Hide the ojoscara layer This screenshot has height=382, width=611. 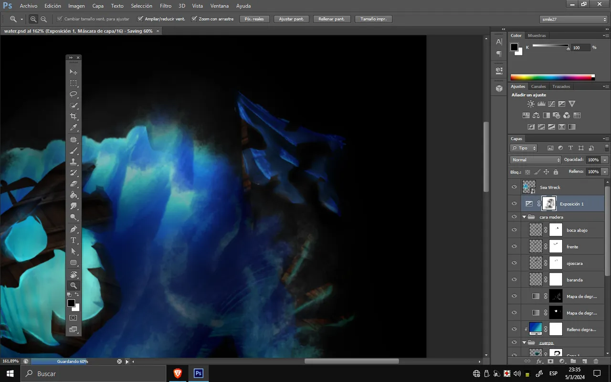(x=514, y=263)
